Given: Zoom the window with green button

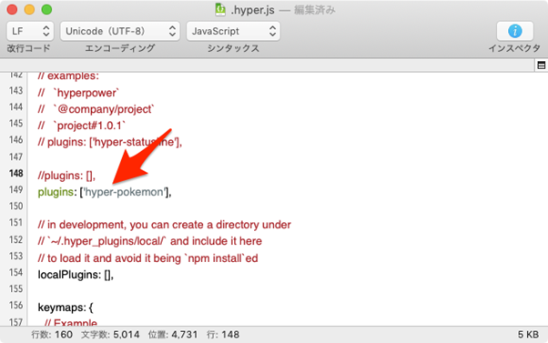Looking at the screenshot, I should pos(46,10).
